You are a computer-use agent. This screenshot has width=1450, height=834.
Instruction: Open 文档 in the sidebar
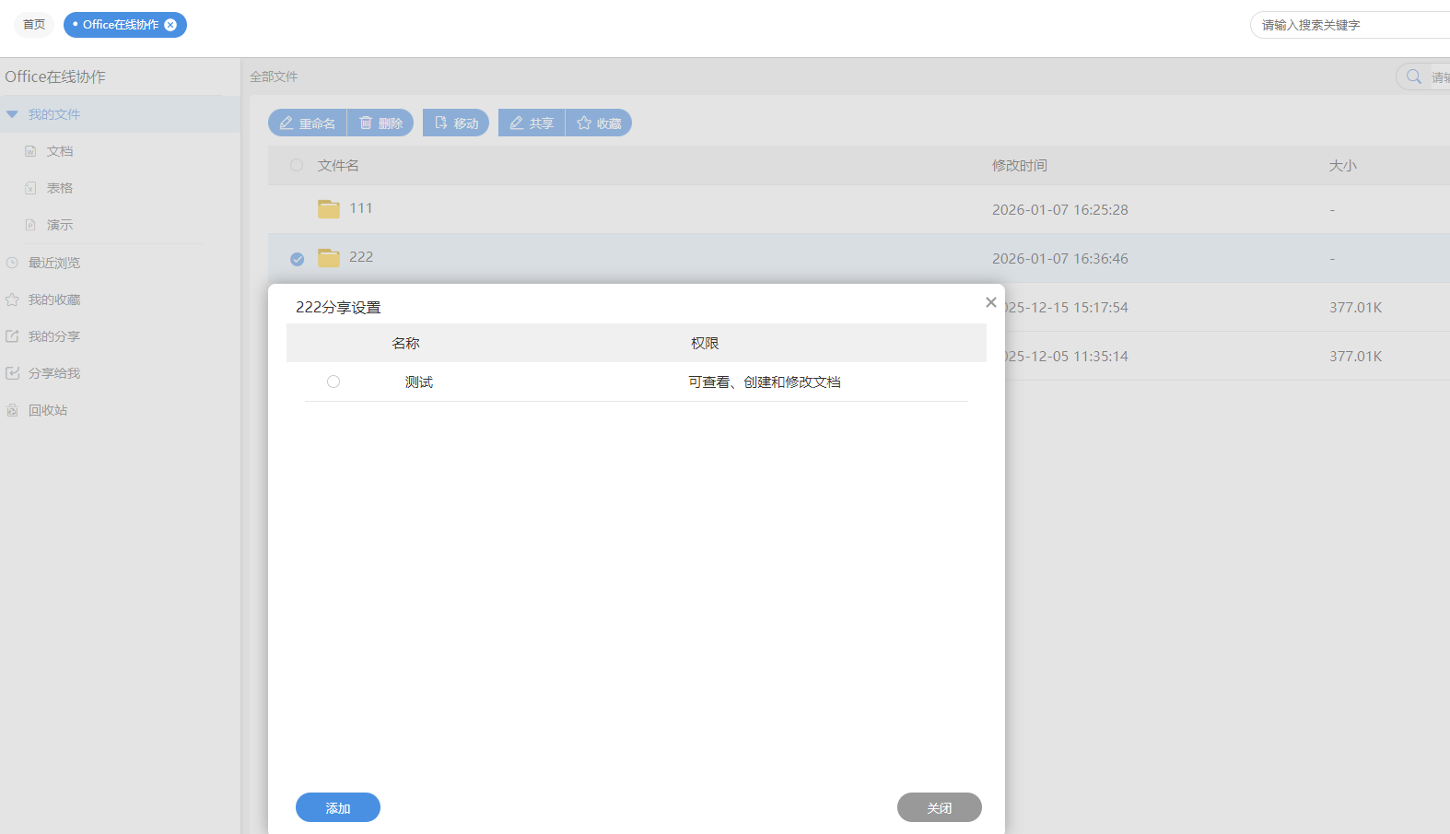(x=60, y=151)
